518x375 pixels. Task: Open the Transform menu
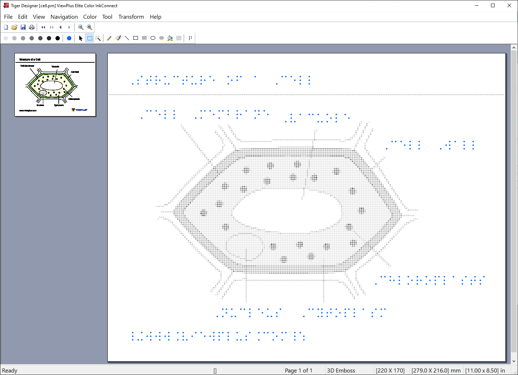point(131,17)
